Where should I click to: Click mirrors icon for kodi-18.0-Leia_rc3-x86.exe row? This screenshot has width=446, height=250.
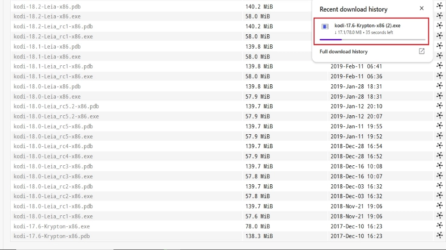440,175
